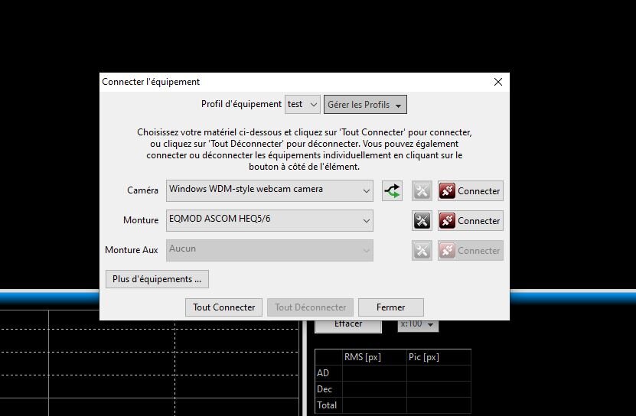The width and height of the screenshot is (636, 416).
Task: Open camera setup wrench icon
Action: [x=422, y=190]
